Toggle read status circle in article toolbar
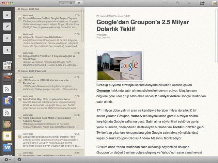 pyautogui.click(x=165, y=3)
